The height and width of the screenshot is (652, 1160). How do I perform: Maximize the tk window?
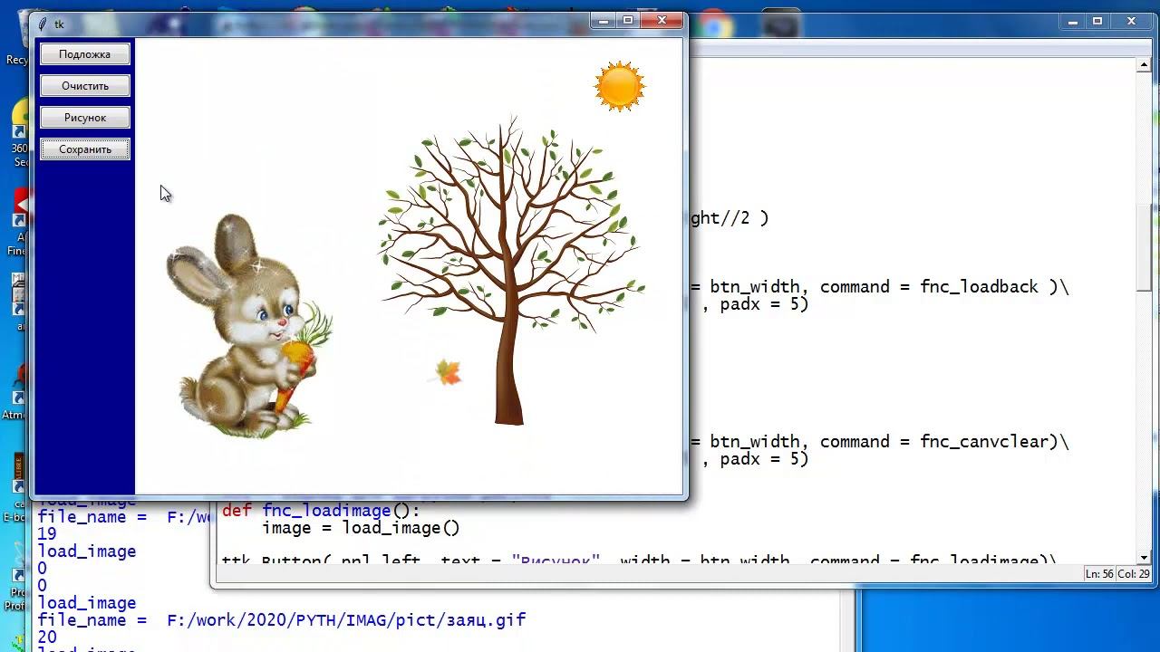pyautogui.click(x=628, y=20)
